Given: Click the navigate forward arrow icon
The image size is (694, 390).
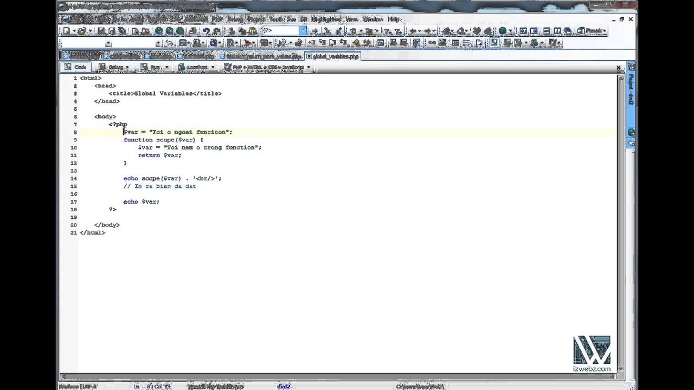Looking at the screenshot, I should [x=427, y=31].
